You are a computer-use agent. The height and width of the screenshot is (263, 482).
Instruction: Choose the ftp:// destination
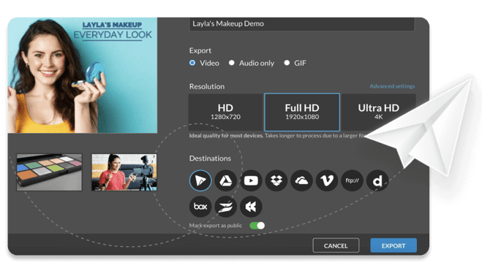click(352, 180)
